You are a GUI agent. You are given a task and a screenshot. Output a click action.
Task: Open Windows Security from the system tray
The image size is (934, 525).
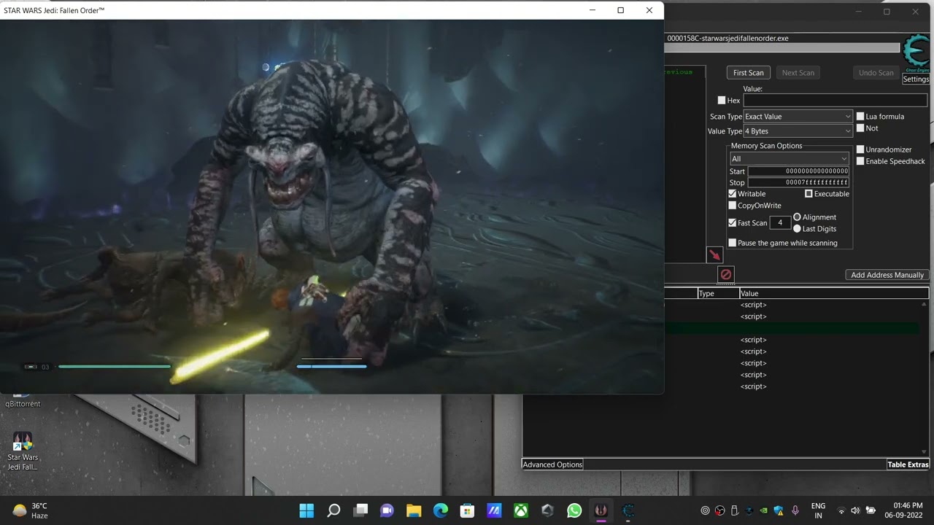[x=779, y=510]
